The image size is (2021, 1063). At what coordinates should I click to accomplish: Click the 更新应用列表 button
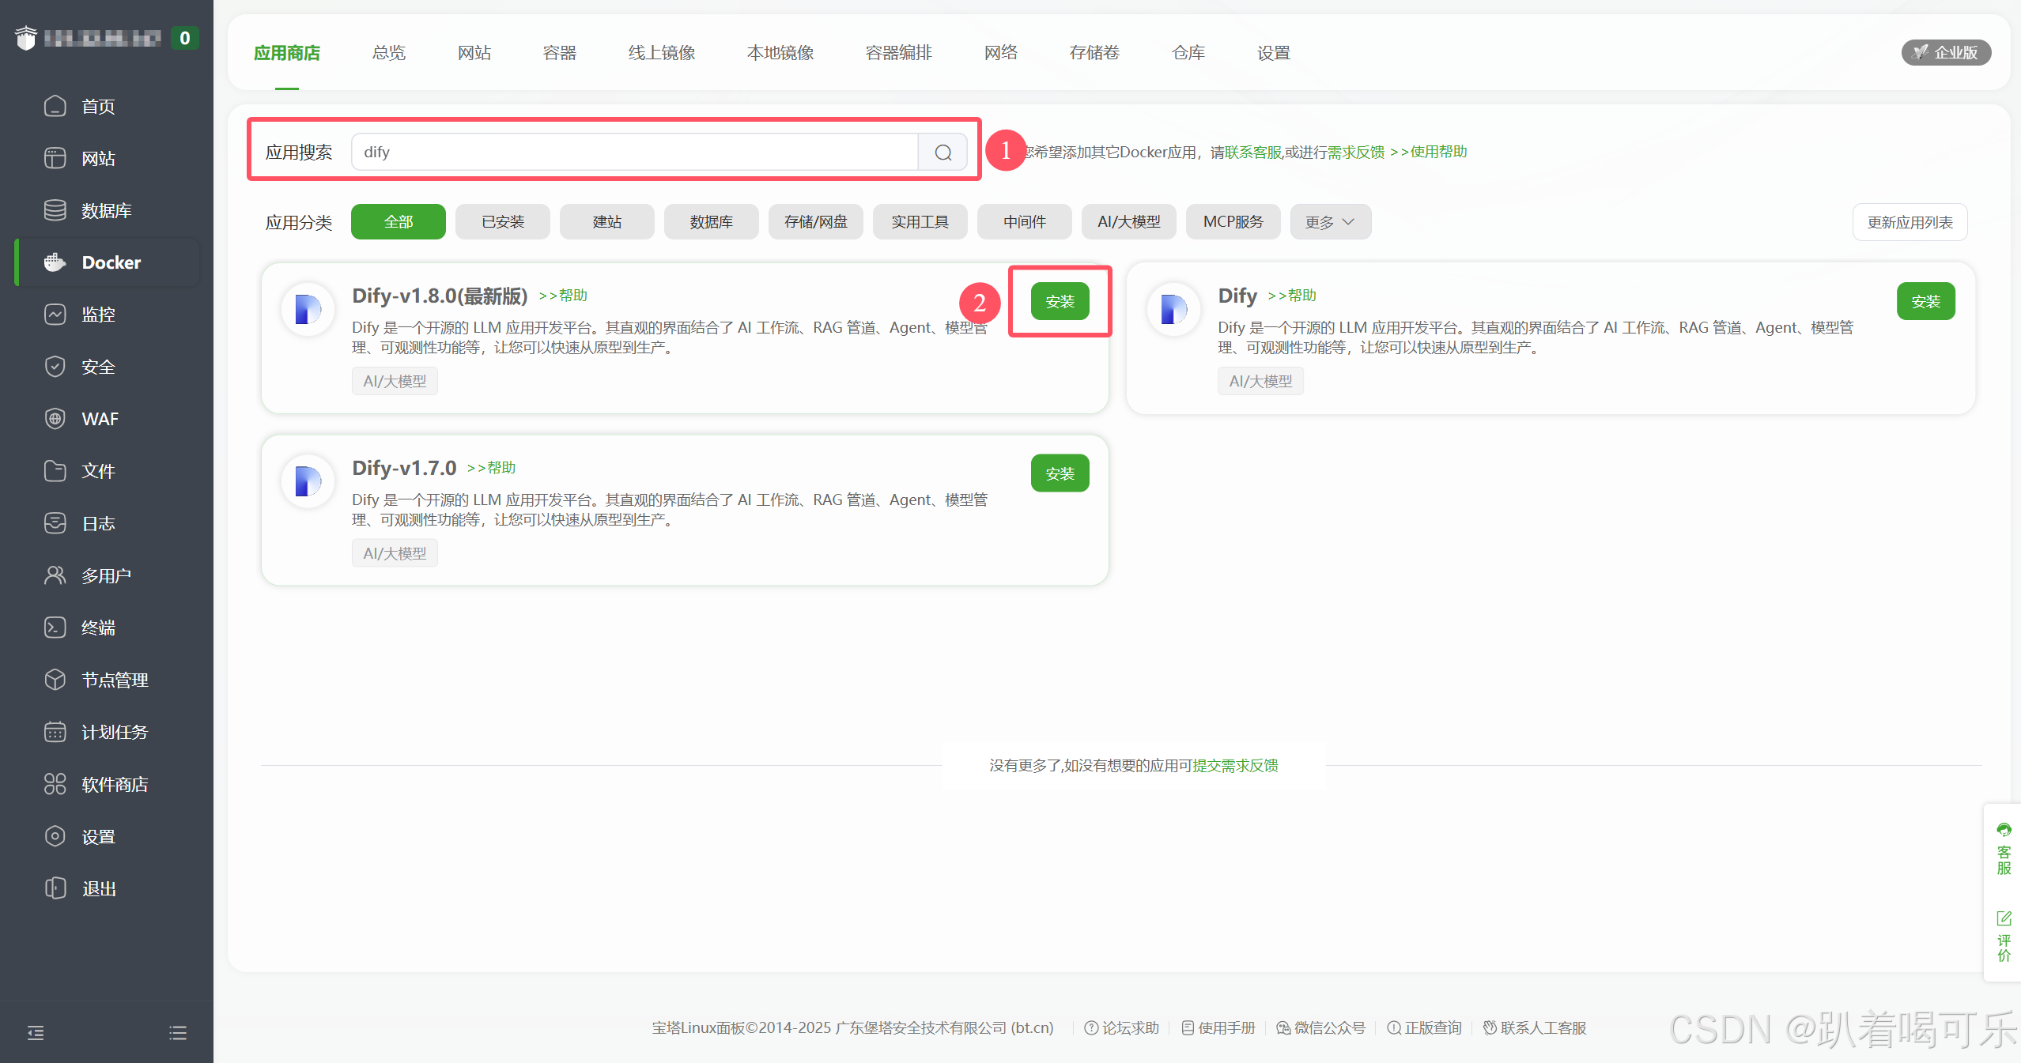(1910, 222)
